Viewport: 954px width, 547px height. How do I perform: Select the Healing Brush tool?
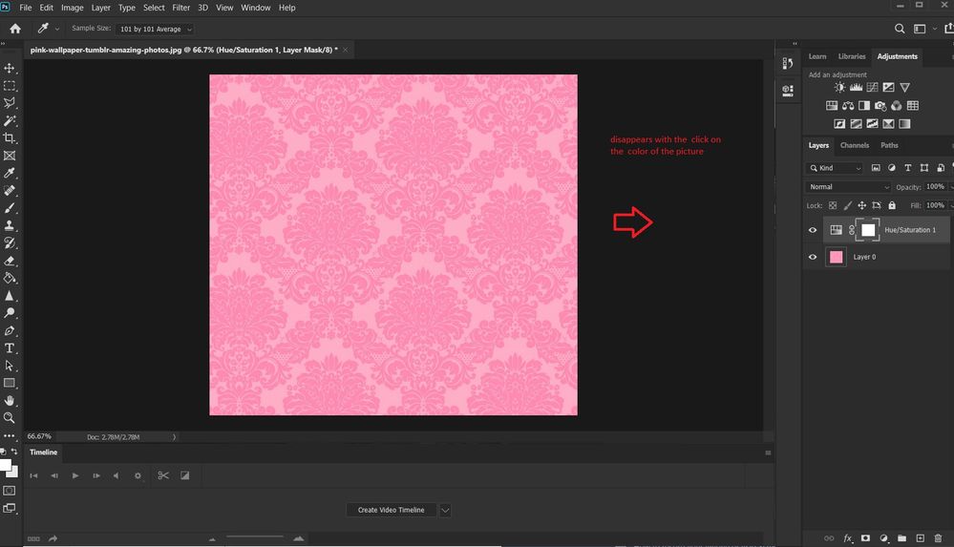click(10, 190)
